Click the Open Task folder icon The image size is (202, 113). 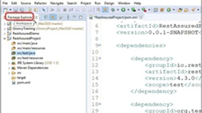coord(186,10)
